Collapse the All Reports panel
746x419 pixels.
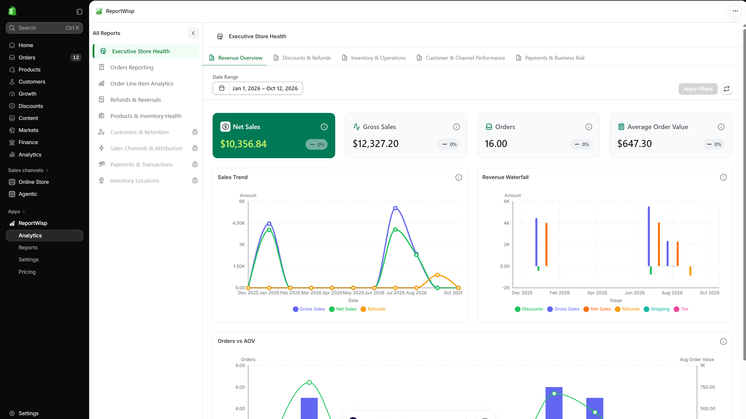coord(193,33)
